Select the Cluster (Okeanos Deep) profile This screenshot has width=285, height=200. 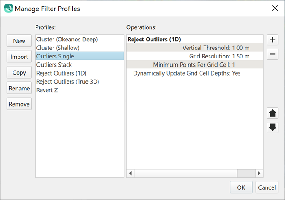67,40
